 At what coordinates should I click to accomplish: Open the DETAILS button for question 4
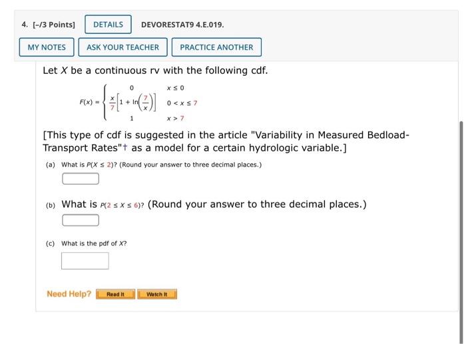pos(108,25)
